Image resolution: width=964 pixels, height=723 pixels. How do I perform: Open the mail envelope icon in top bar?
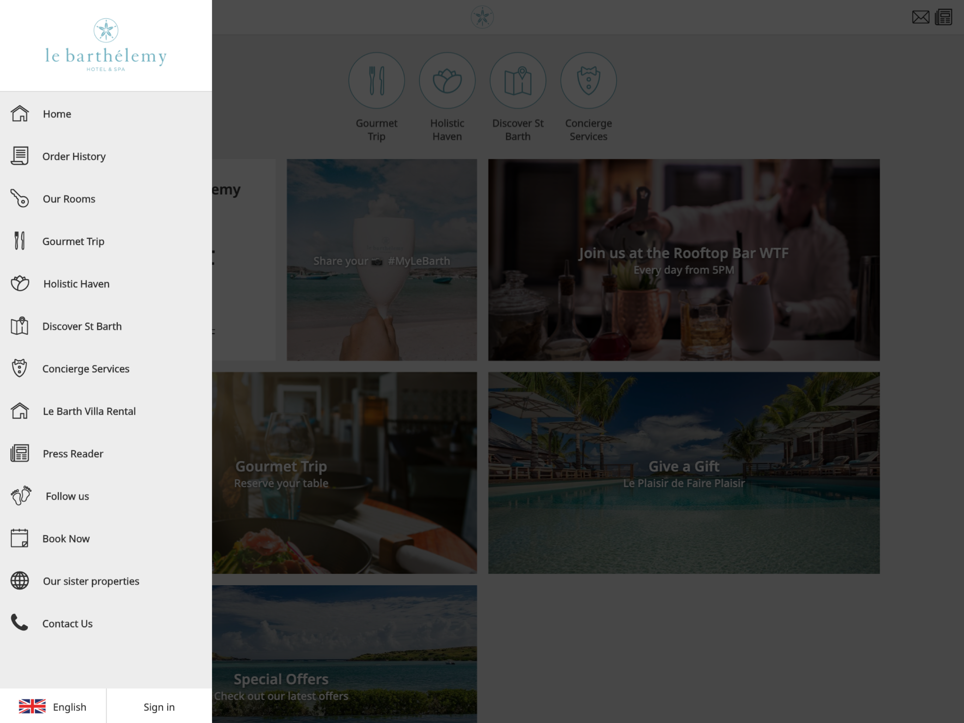click(920, 17)
